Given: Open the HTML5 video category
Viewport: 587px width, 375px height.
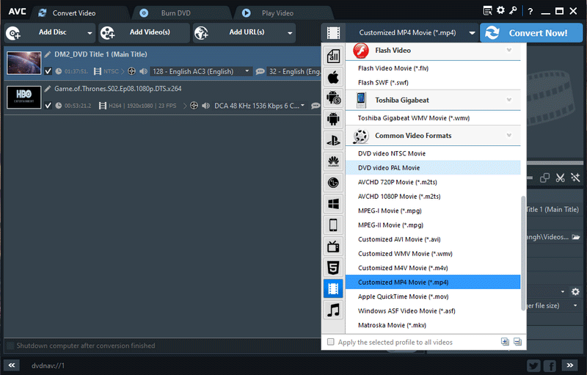Looking at the screenshot, I should point(333,268).
